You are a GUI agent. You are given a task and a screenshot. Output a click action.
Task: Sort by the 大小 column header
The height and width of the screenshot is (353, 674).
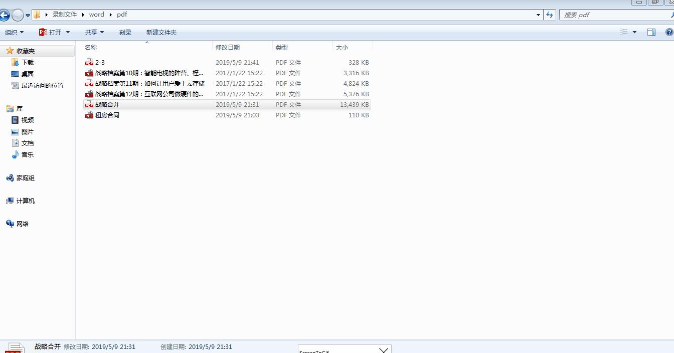click(342, 47)
